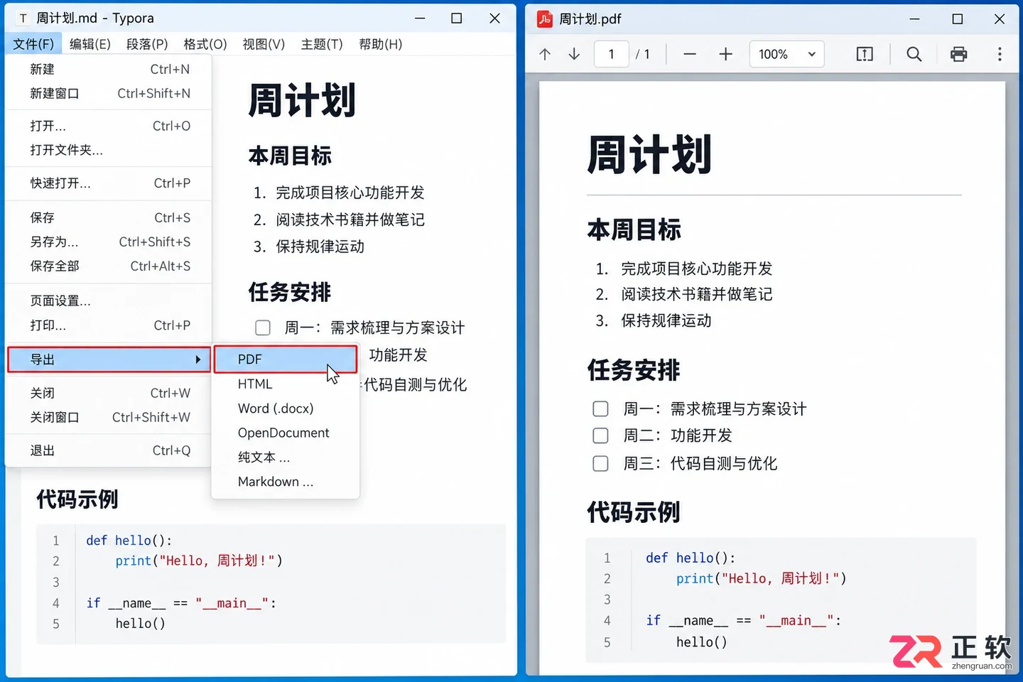This screenshot has height=682, width=1023.
Task: Select 打开文件夹... menu entry
Action: pos(109,150)
